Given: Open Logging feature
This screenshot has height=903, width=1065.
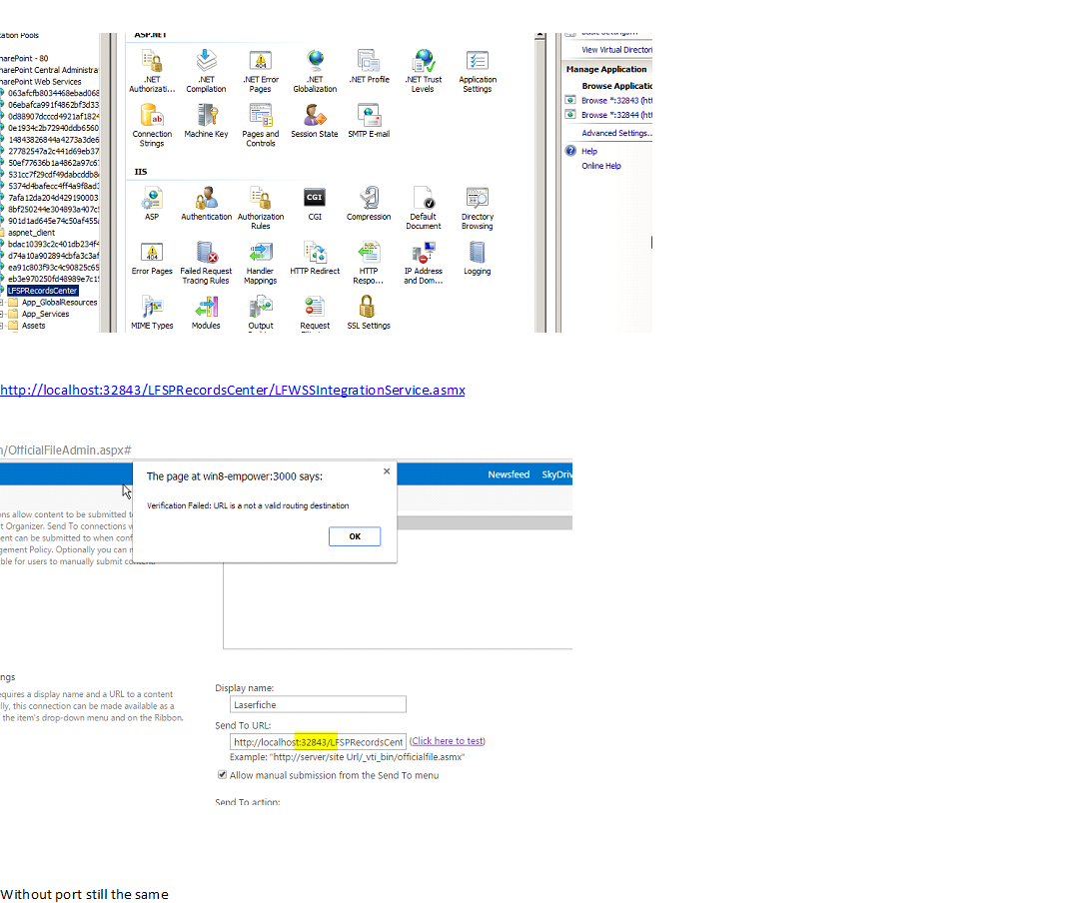Looking at the screenshot, I should 478,258.
